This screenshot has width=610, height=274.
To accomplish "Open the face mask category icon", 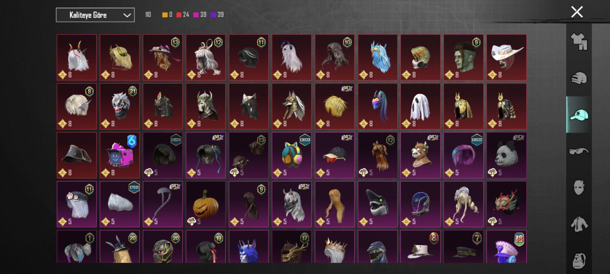I will (x=579, y=188).
